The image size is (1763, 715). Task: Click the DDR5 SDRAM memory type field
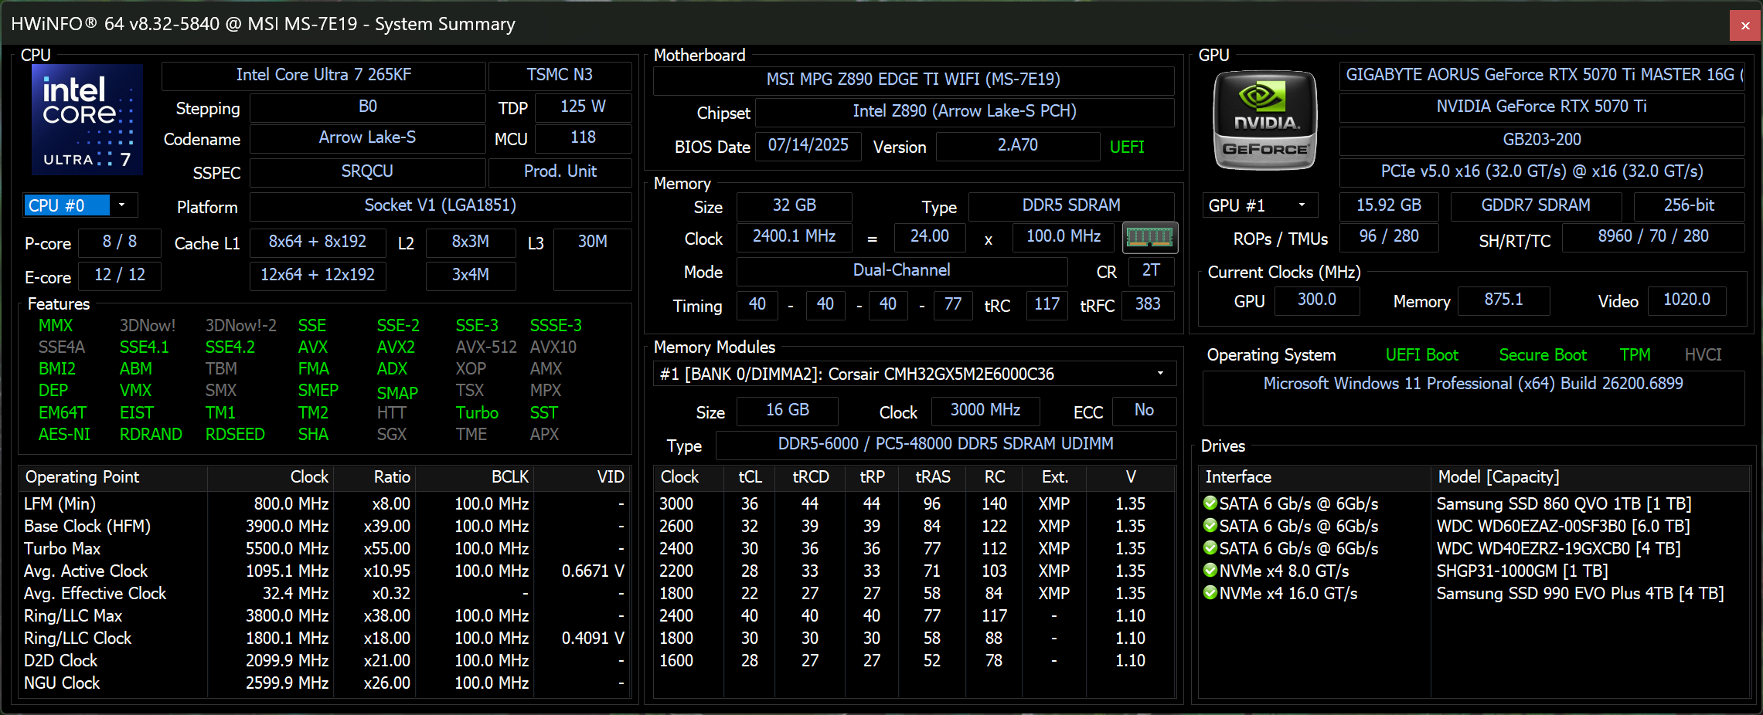(x=1071, y=205)
